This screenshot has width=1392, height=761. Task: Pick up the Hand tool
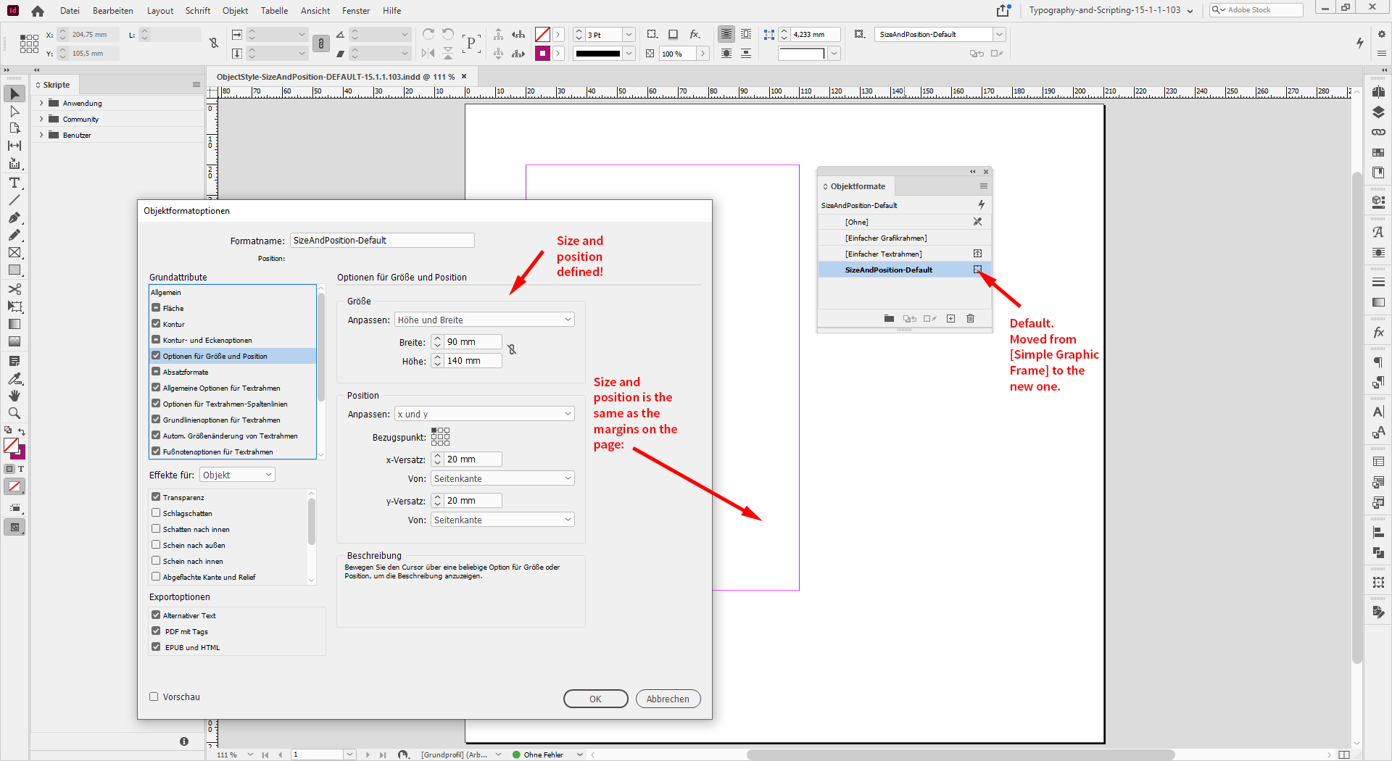pos(14,395)
